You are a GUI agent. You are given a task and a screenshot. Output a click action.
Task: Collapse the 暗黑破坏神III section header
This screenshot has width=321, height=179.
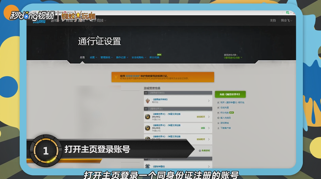[x=178, y=93]
